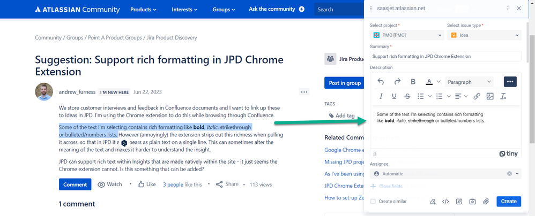The height and width of the screenshot is (216, 535).
Task: Check the Create similar checkbox
Action: pyautogui.click(x=373, y=202)
